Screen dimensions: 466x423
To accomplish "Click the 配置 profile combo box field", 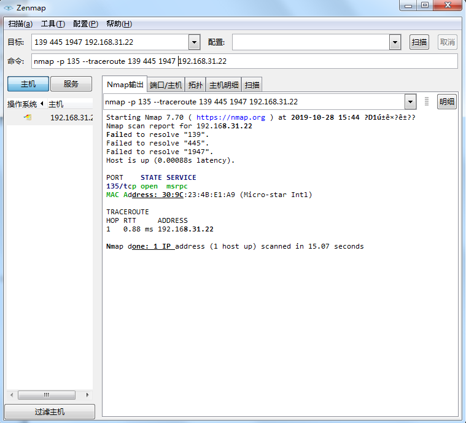I will point(311,42).
